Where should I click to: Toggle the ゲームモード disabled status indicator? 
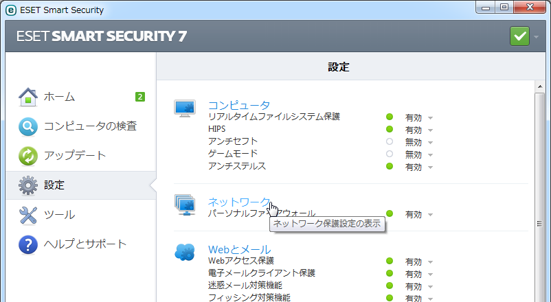tap(390, 154)
